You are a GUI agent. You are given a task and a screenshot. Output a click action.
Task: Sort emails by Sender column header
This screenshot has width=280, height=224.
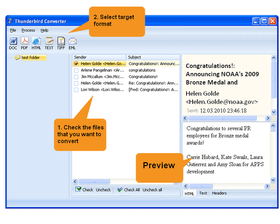pyautogui.click(x=99, y=57)
